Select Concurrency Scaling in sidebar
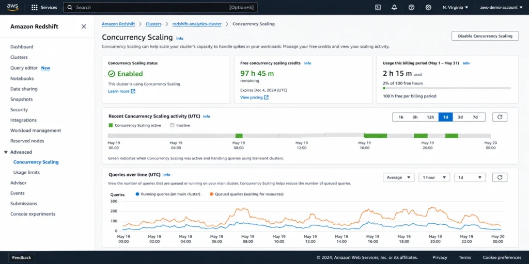The width and height of the screenshot is (529, 264). pyautogui.click(x=36, y=162)
